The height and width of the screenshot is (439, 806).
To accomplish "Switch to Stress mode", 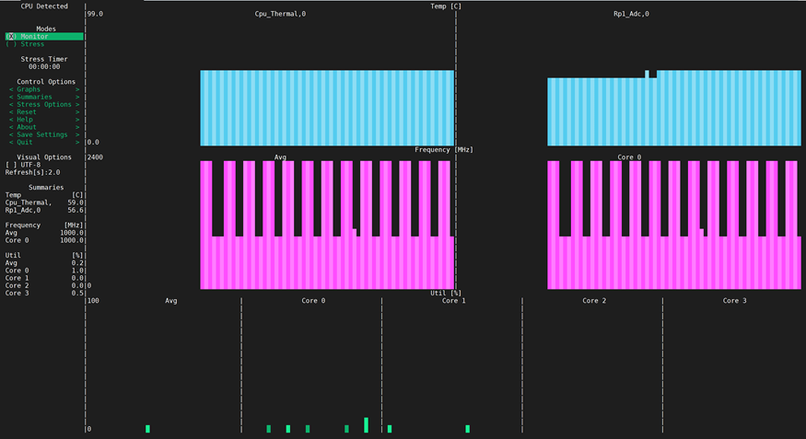I will (x=29, y=44).
